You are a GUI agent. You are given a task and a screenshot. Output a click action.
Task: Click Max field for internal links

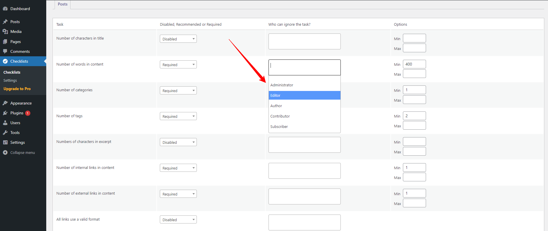click(414, 177)
